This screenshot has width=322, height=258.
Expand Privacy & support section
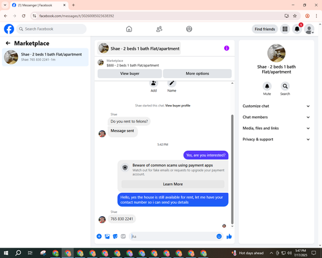(276, 139)
